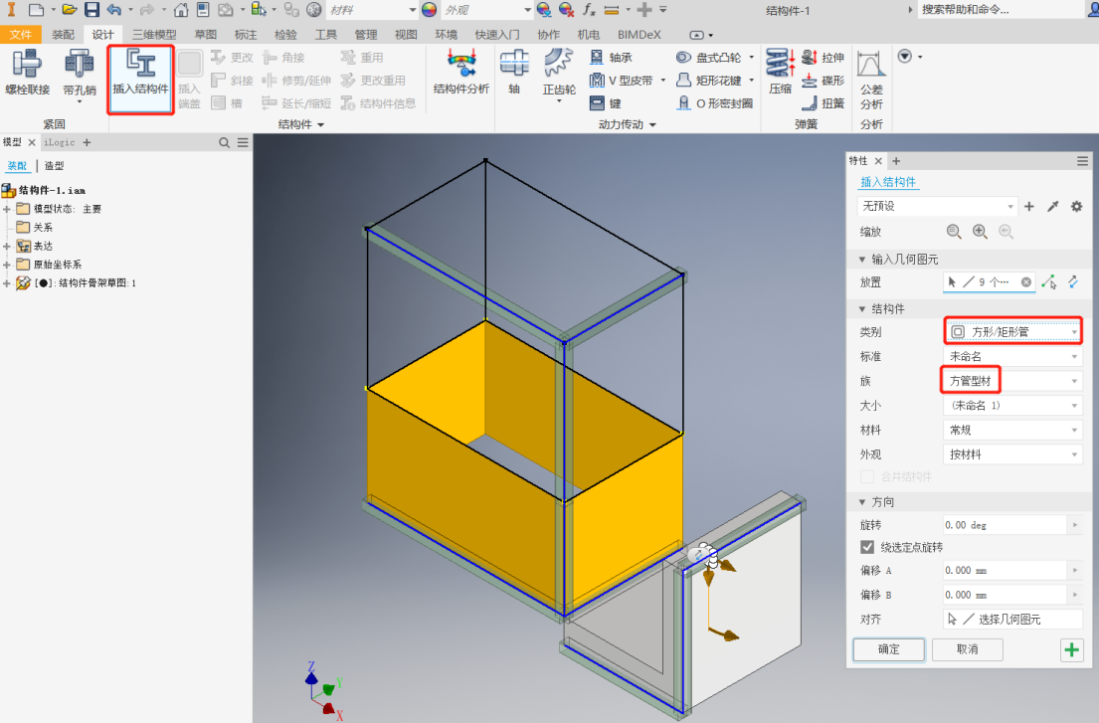Open the 外观 按材料 dropdown
The height and width of the screenshot is (723, 1099).
click(1012, 454)
